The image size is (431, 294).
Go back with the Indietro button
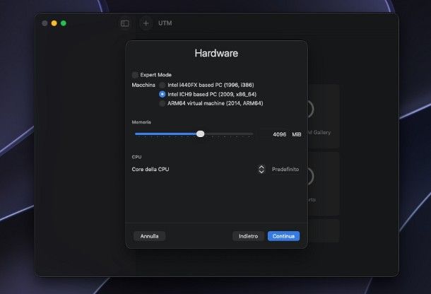coord(248,236)
